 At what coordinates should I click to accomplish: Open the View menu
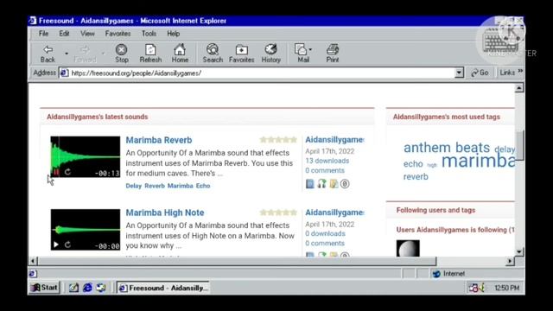coord(87,34)
